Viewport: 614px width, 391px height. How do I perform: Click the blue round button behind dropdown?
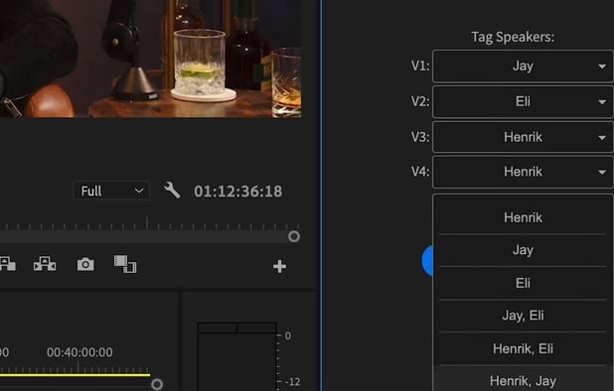click(x=427, y=261)
